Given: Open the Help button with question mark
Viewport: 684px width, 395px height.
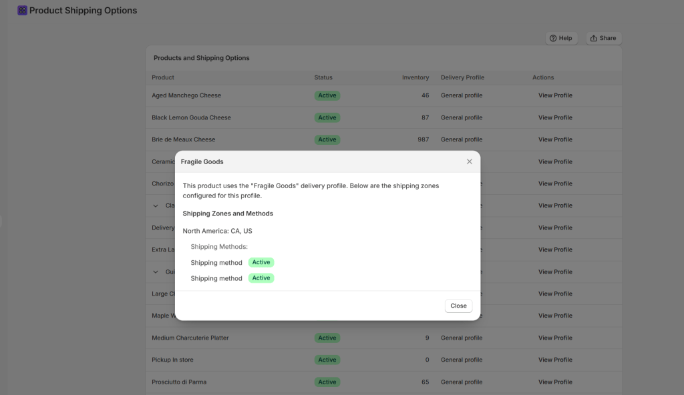Looking at the screenshot, I should tap(561, 38).
